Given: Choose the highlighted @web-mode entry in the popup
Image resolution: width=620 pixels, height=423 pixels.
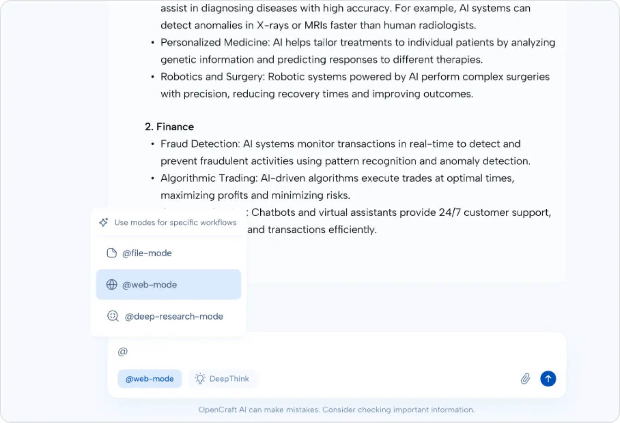Looking at the screenshot, I should tap(150, 285).
